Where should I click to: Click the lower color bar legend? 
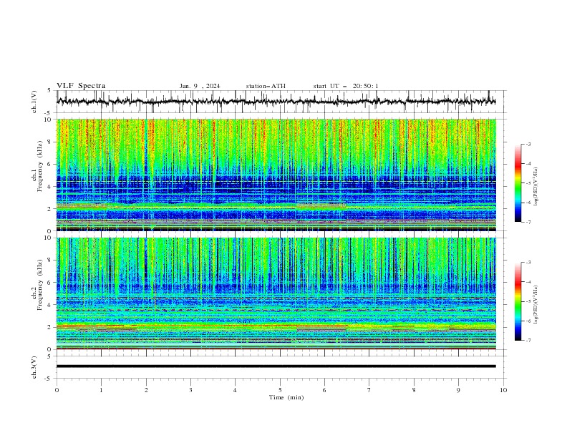pos(518,301)
